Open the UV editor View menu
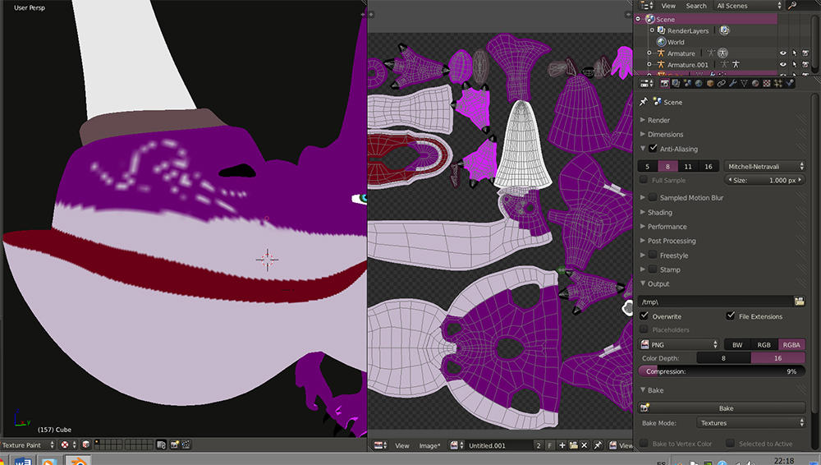Screen dimensions: 821x465 401,445
